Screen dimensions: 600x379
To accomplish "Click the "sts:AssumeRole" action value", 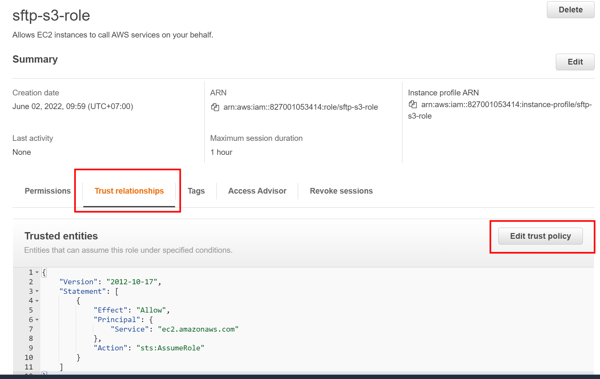I will (170, 348).
